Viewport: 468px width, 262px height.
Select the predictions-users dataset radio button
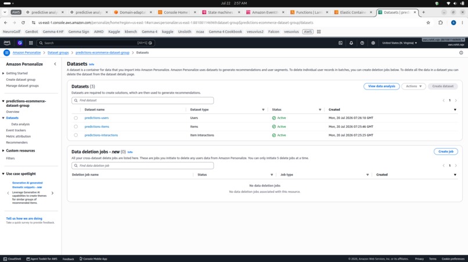coord(76,118)
